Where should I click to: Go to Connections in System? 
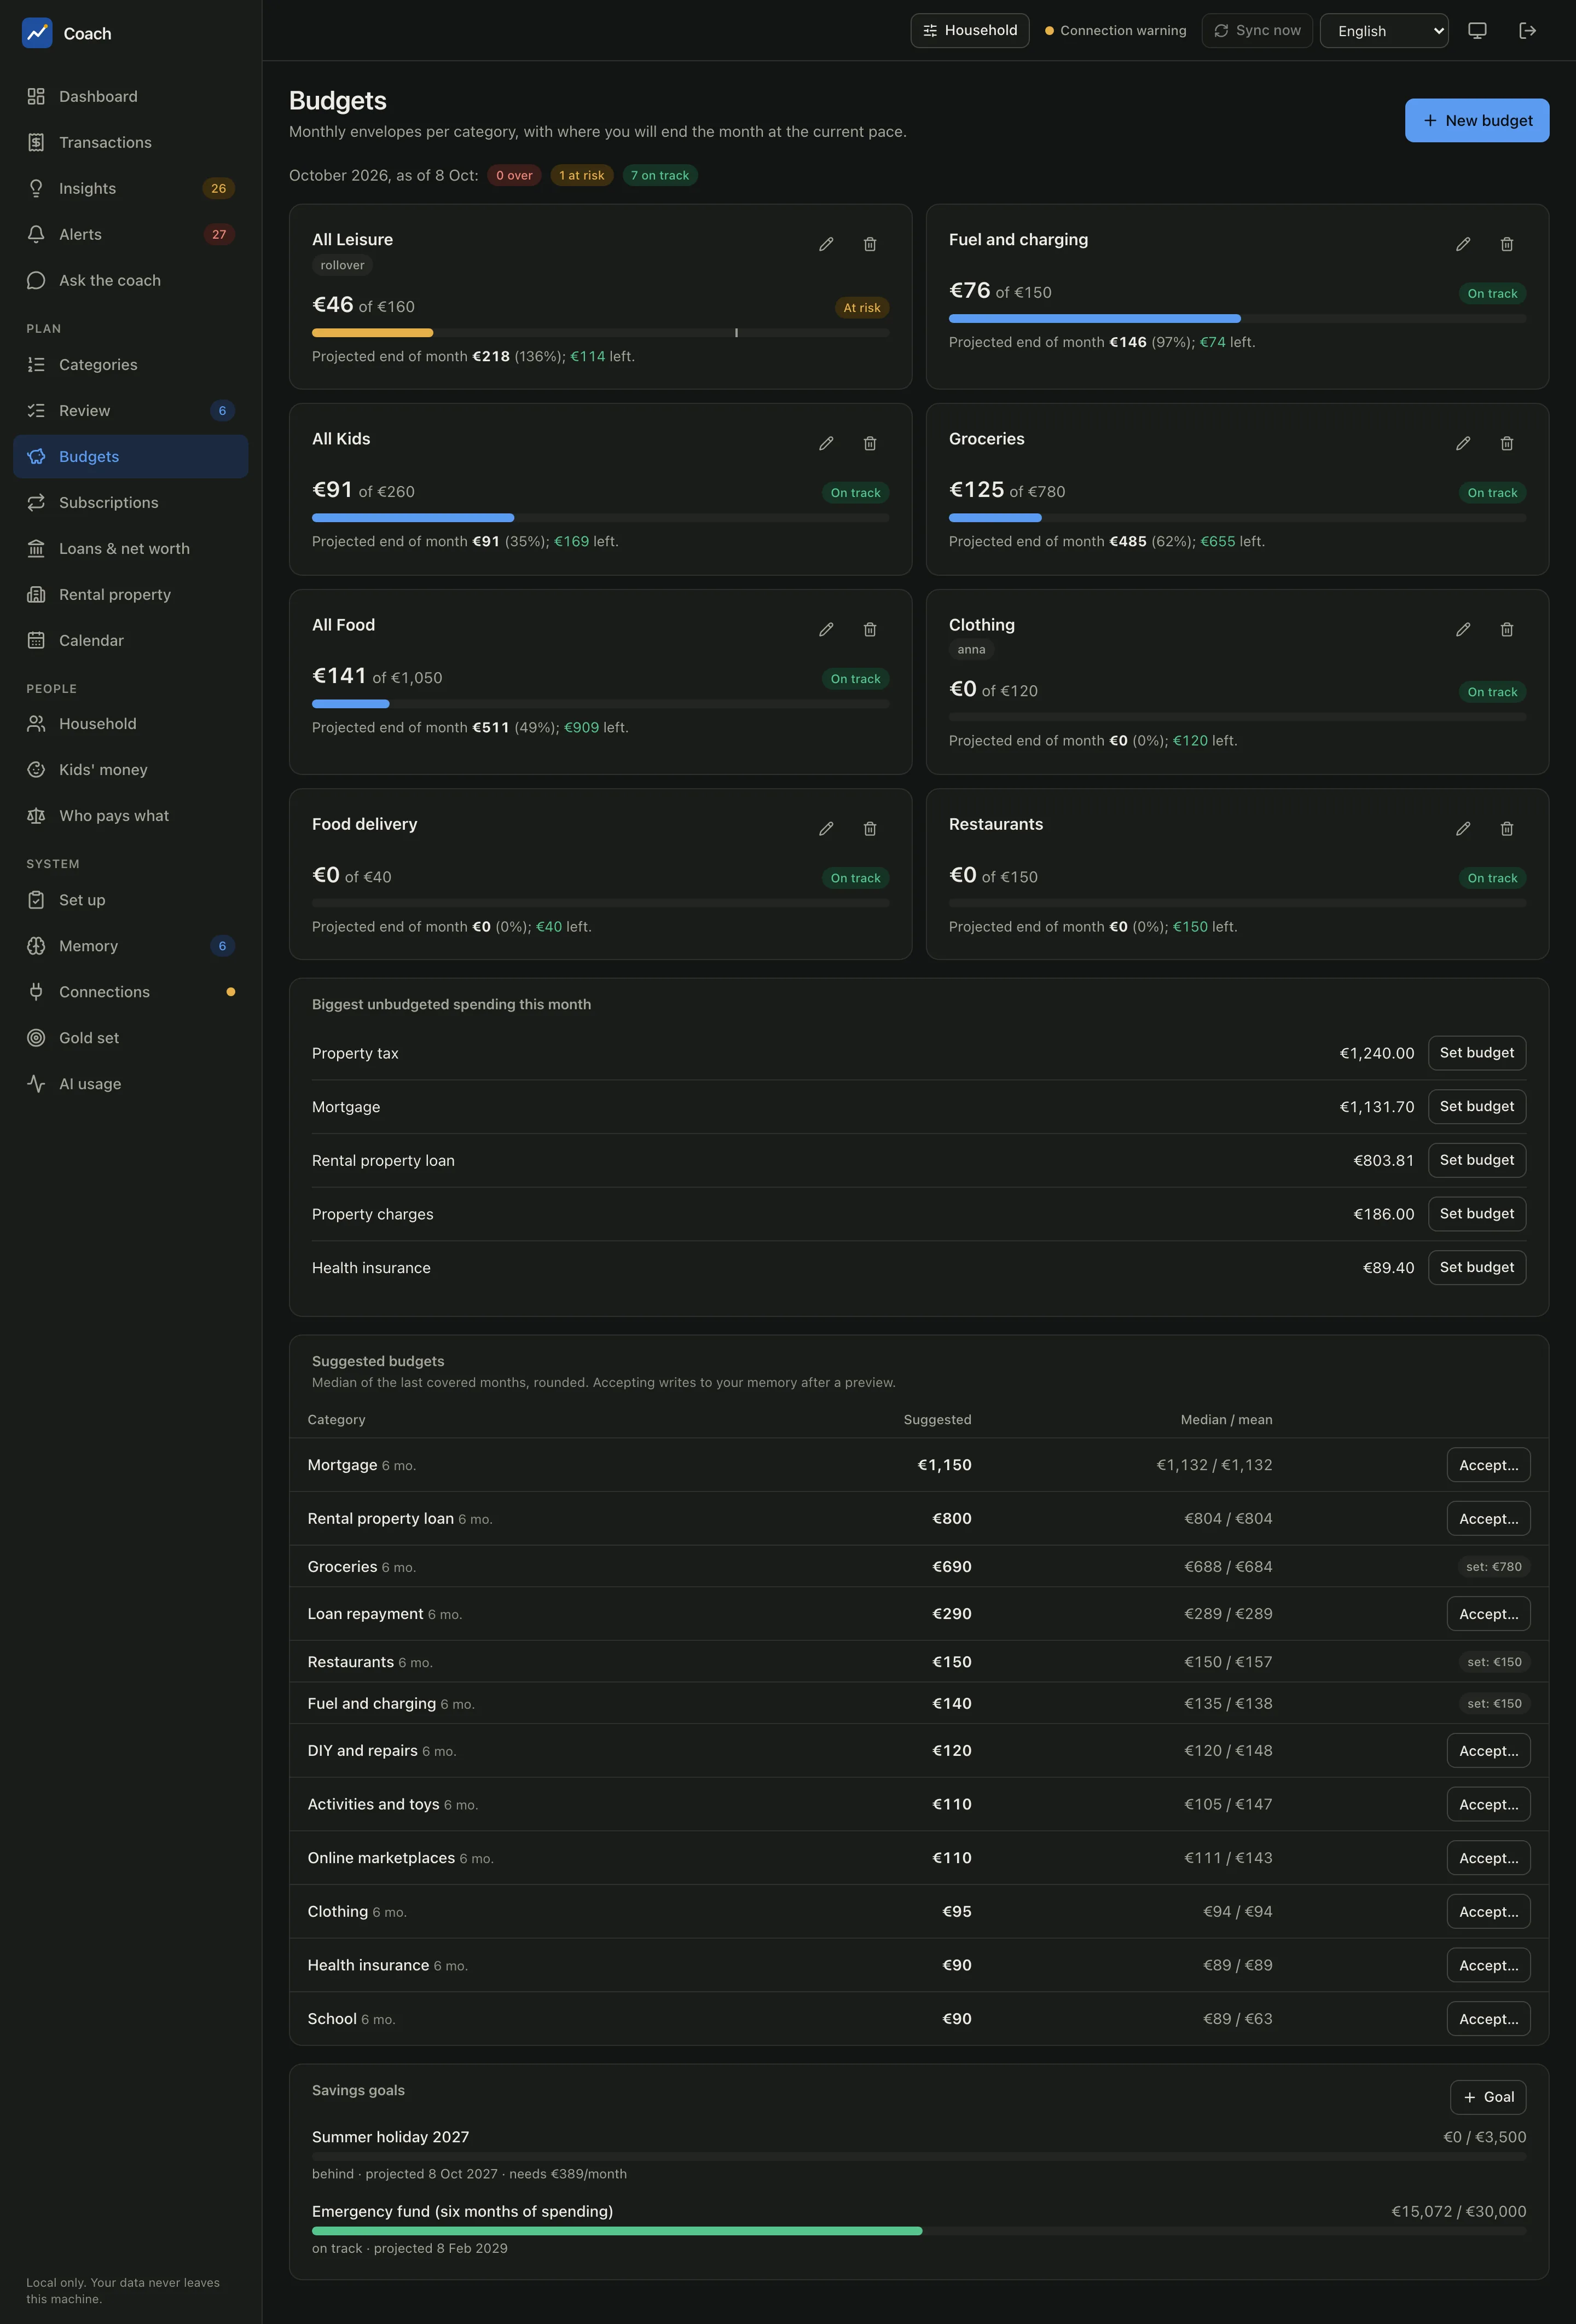tap(131, 991)
